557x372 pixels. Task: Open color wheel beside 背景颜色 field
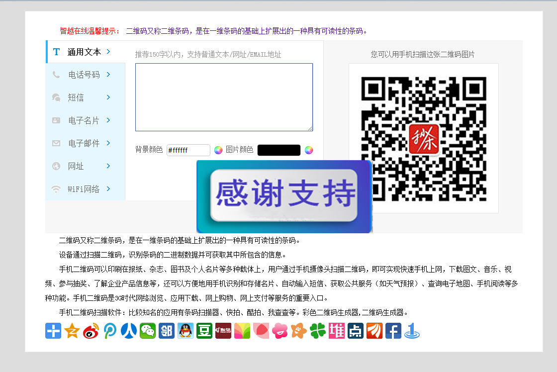[218, 150]
